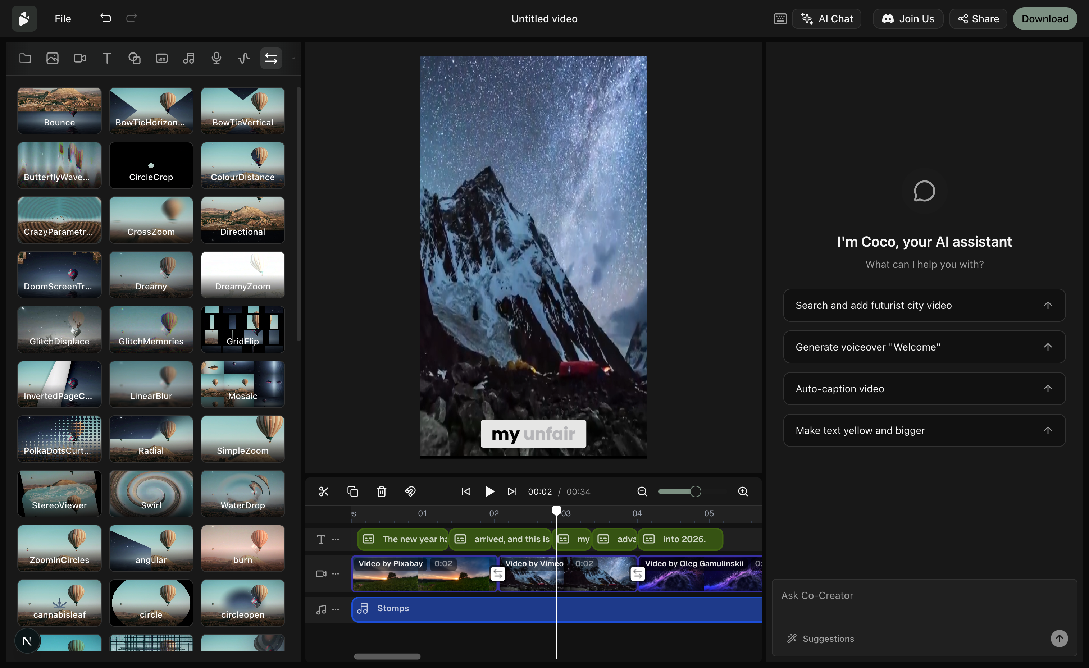Open the music library panel
Screen dimensions: 1089x668
click(x=189, y=58)
